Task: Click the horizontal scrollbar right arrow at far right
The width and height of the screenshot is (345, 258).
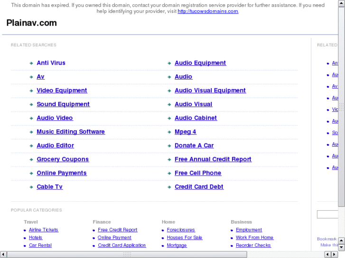Action: tap(335, 255)
